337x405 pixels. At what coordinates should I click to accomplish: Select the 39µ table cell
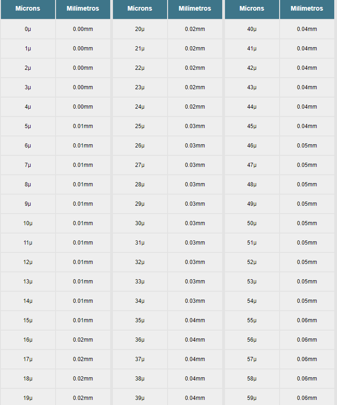click(x=140, y=397)
